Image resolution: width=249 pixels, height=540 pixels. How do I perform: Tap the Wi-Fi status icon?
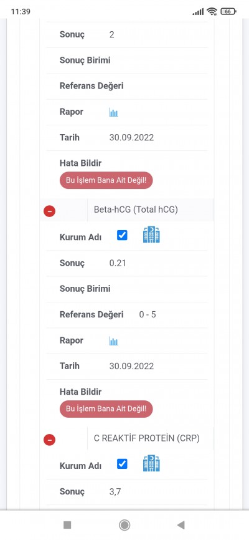point(212,11)
